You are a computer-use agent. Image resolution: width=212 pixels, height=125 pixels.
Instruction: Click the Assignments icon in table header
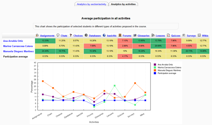click(x=37, y=35)
